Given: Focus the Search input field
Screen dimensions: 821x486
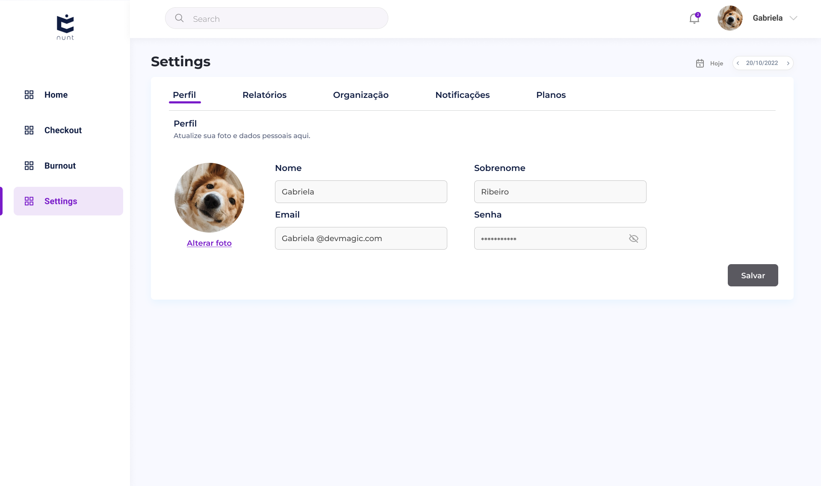Looking at the screenshot, I should [277, 18].
